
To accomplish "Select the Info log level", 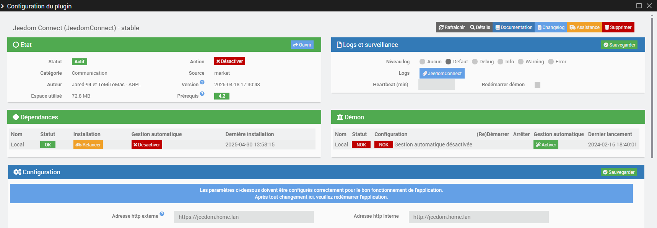I will coord(500,61).
